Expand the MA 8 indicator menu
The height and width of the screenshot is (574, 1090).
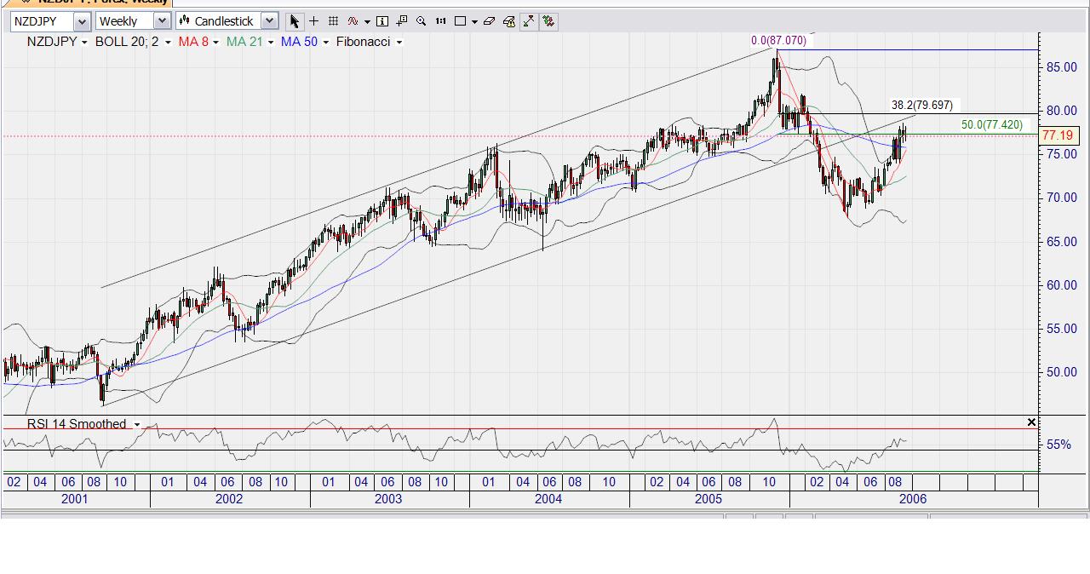(215, 42)
